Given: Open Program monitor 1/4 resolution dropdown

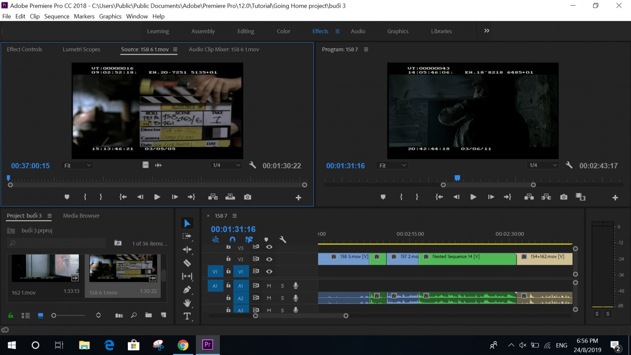Looking at the screenshot, I should (543, 165).
